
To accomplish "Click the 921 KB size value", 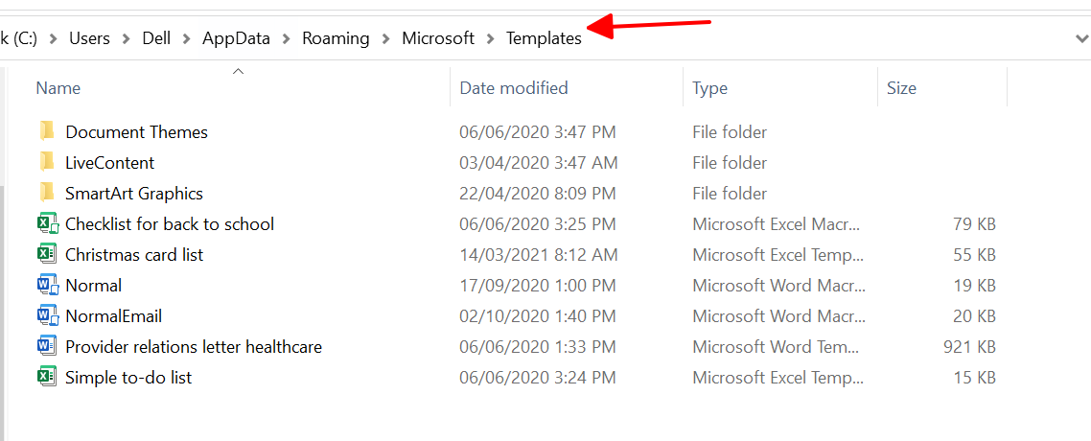I will click(x=969, y=346).
